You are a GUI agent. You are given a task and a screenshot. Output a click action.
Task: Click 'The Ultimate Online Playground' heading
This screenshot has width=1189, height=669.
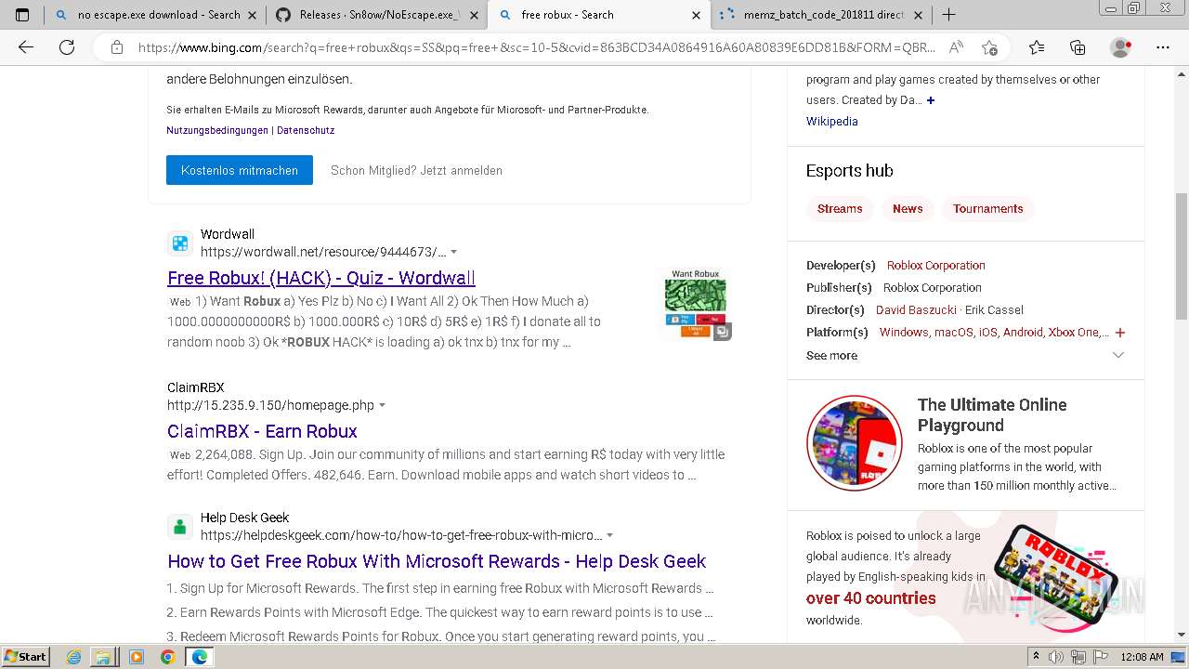992,414
